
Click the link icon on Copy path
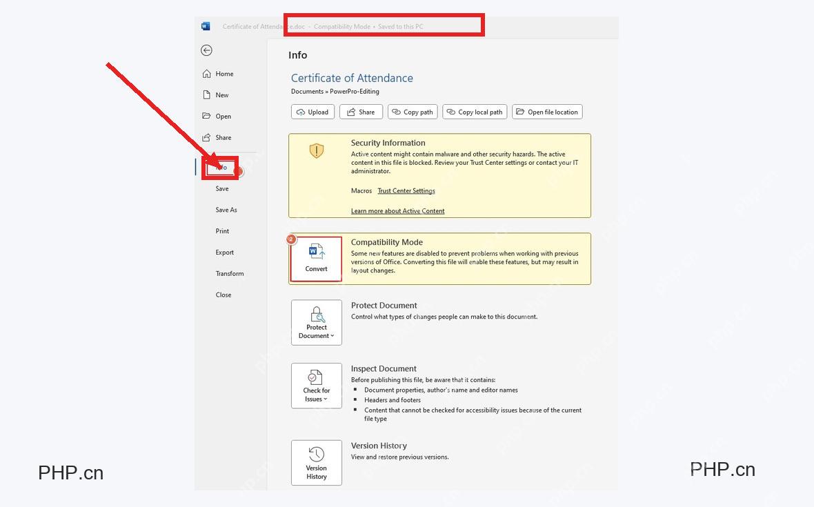(397, 112)
